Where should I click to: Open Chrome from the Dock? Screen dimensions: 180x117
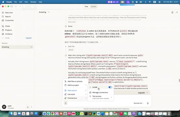coord(53,114)
